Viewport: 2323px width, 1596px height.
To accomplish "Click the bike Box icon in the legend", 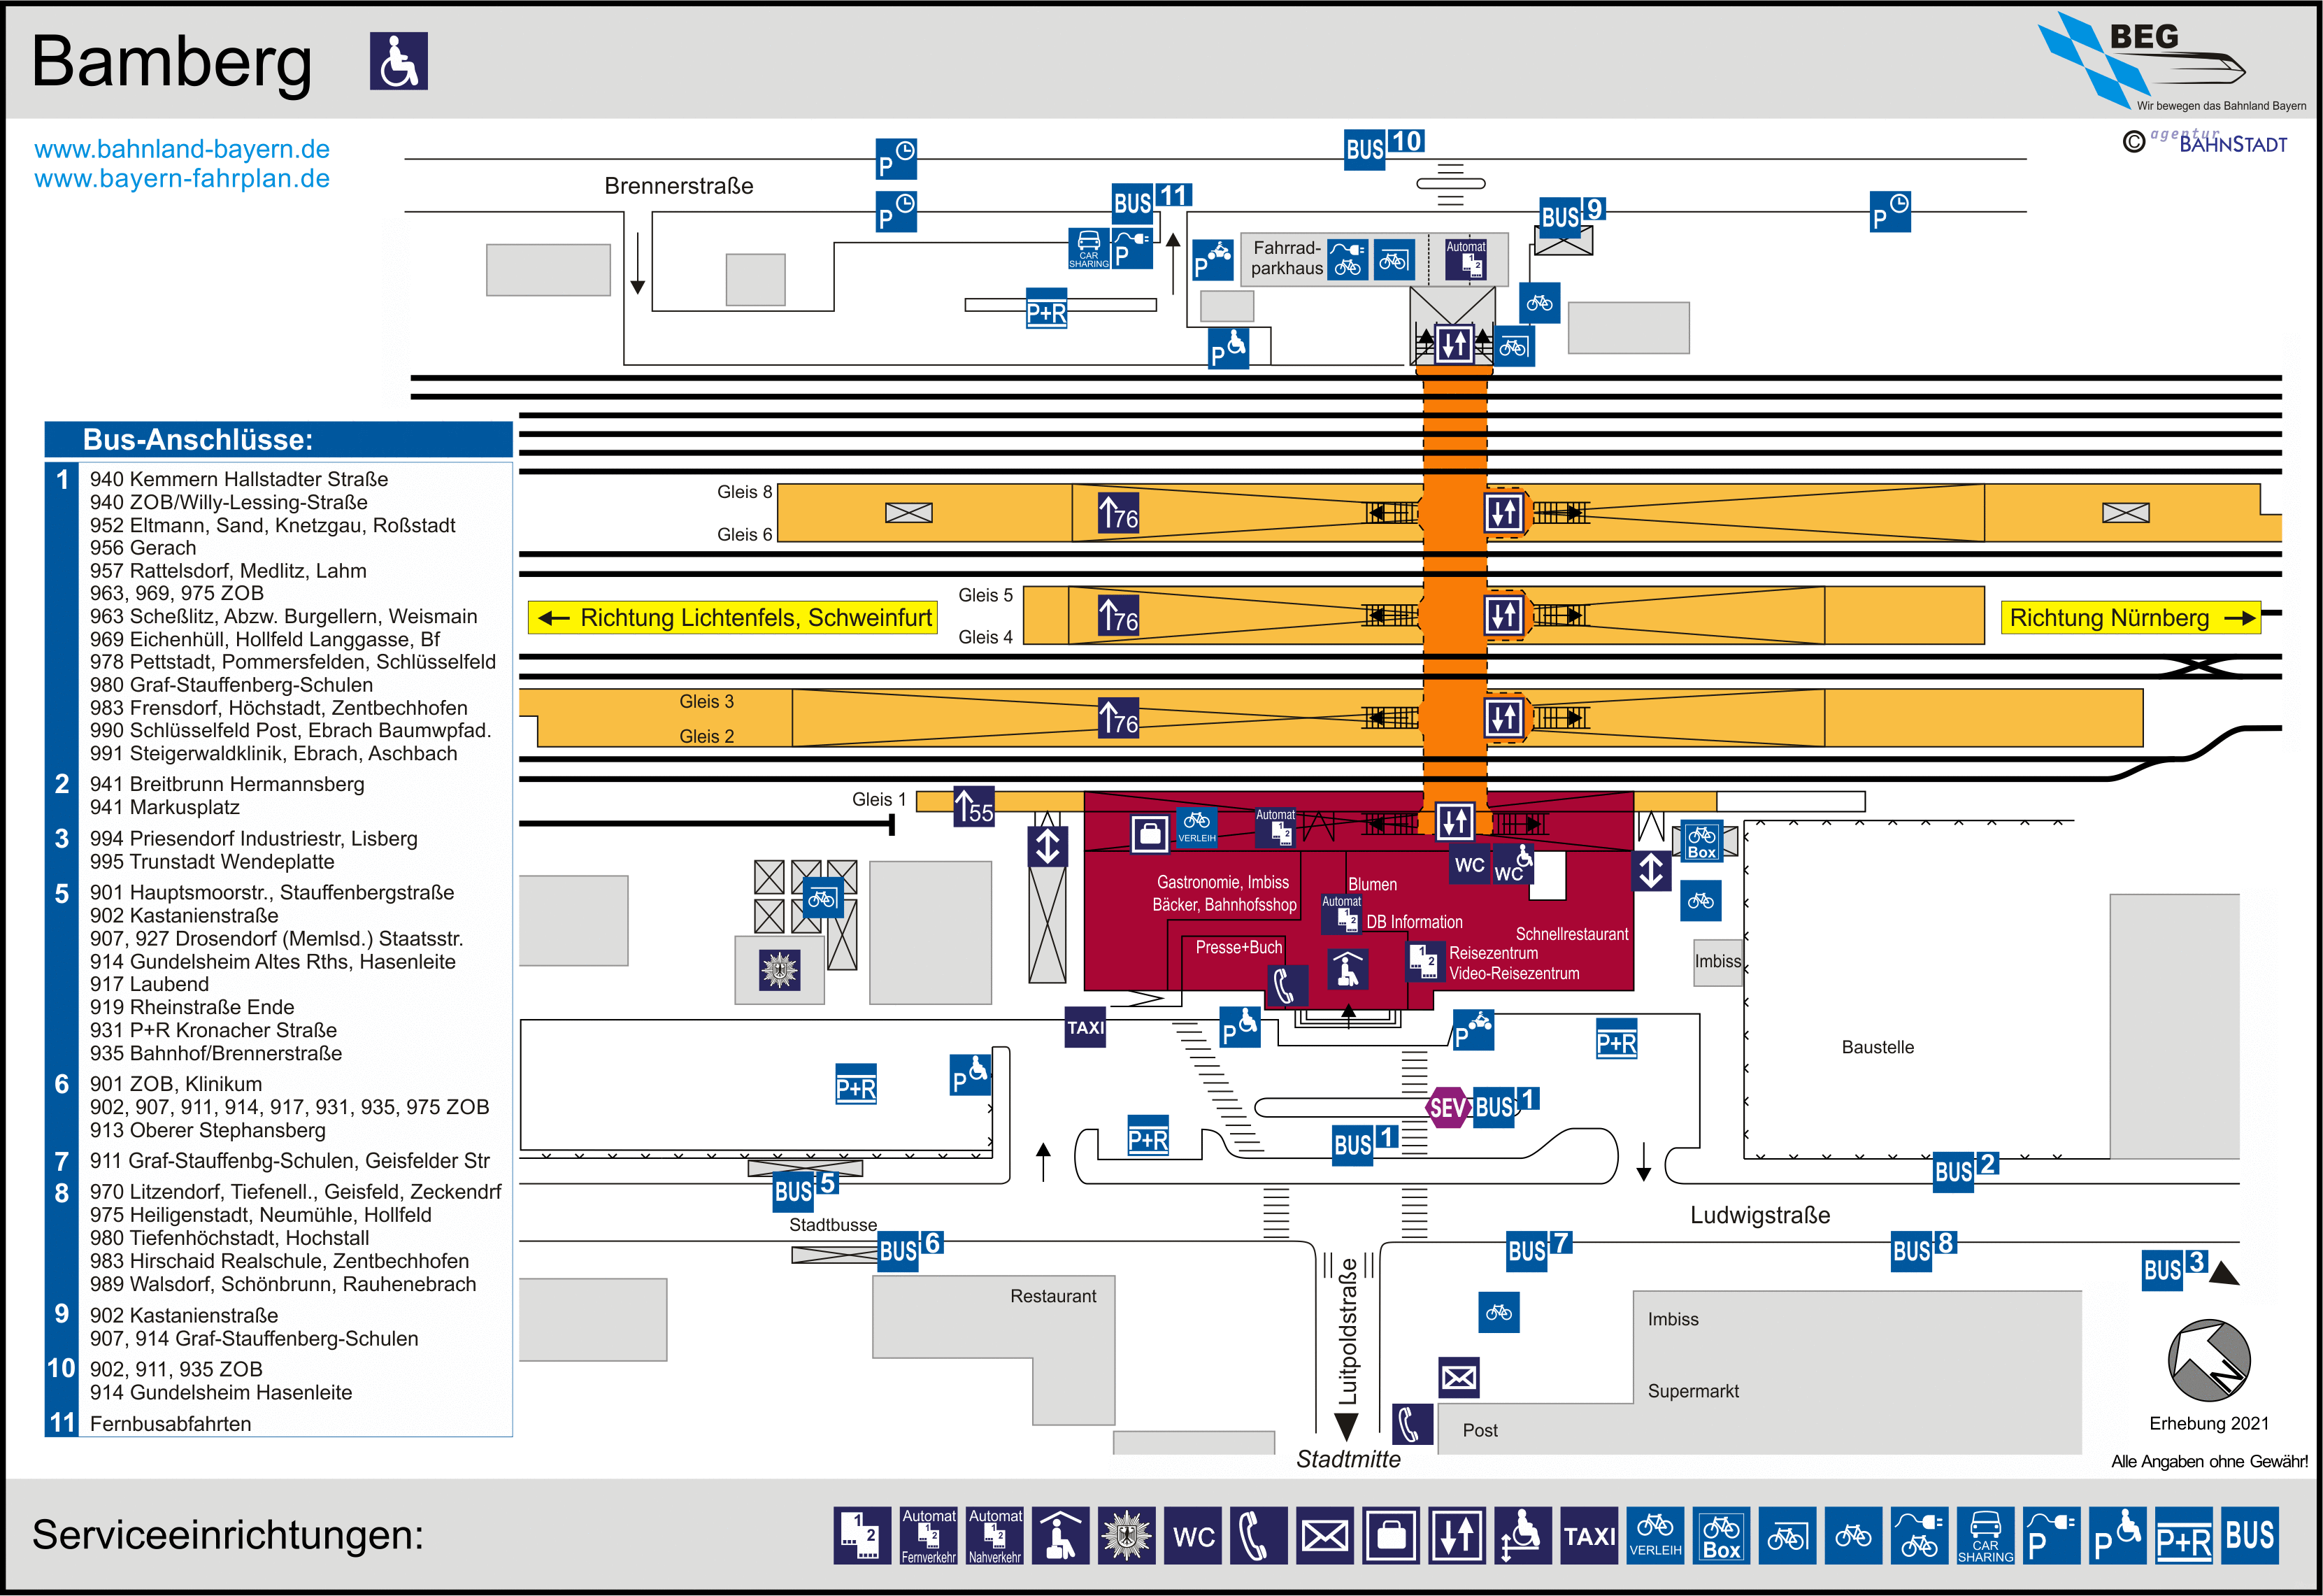I will 1721,1535.
